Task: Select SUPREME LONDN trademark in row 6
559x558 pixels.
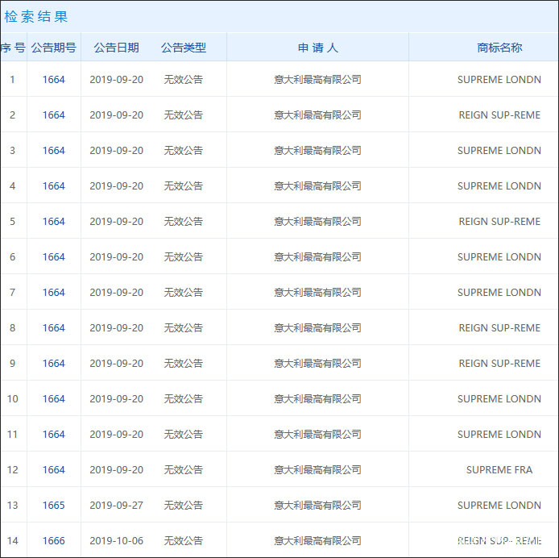Action: tap(499, 256)
